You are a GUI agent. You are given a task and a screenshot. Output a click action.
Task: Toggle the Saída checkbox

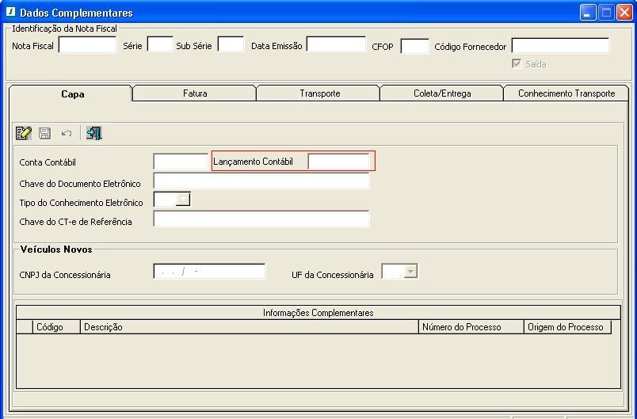[x=517, y=64]
